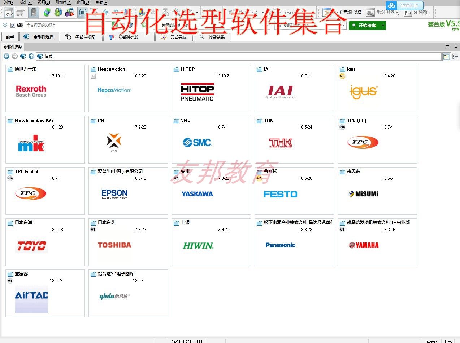The image size is (460, 343).
Task: Click the Baidu cloud upload widget
Action: point(405,5)
